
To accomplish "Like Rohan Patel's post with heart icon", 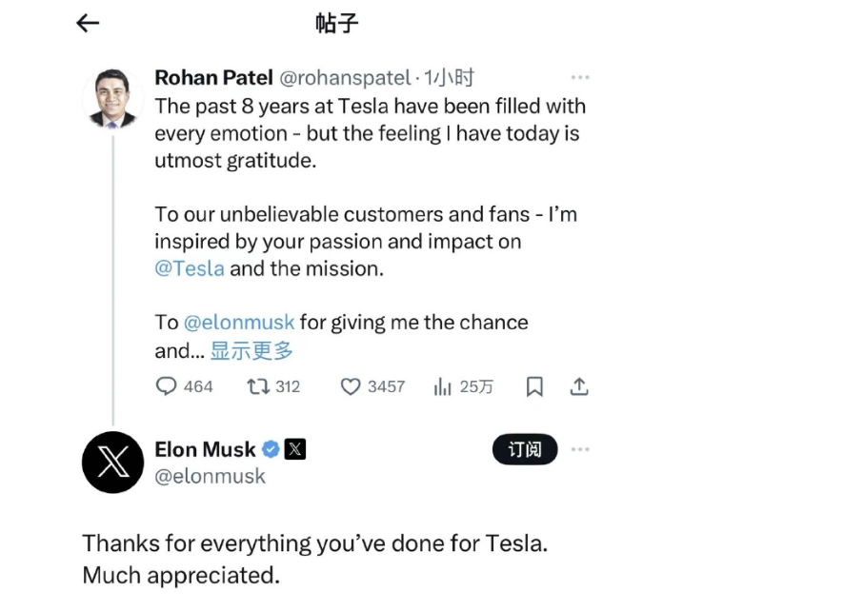I will [372, 386].
